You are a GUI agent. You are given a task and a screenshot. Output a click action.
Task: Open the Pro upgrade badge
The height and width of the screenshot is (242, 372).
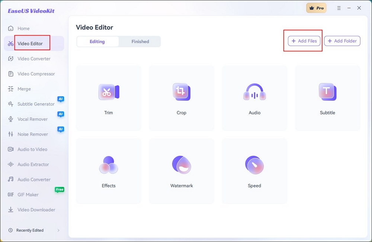point(316,7)
